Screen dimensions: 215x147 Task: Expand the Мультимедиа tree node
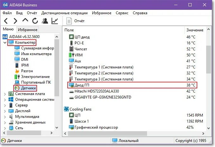pyautogui.click(x=5, y=117)
